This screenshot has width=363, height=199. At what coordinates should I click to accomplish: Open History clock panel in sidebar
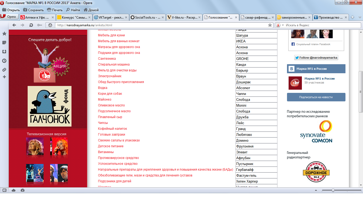point(4,61)
